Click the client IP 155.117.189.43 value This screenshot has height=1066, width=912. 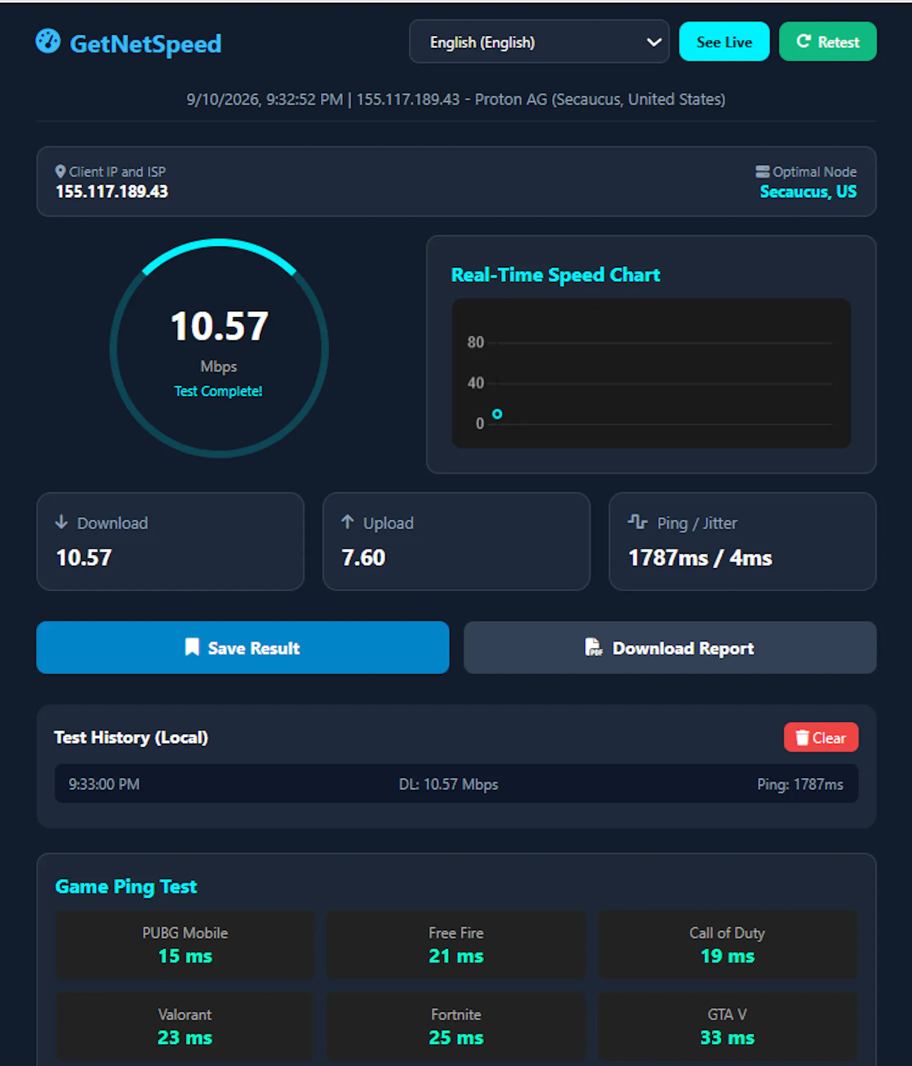pyautogui.click(x=112, y=192)
